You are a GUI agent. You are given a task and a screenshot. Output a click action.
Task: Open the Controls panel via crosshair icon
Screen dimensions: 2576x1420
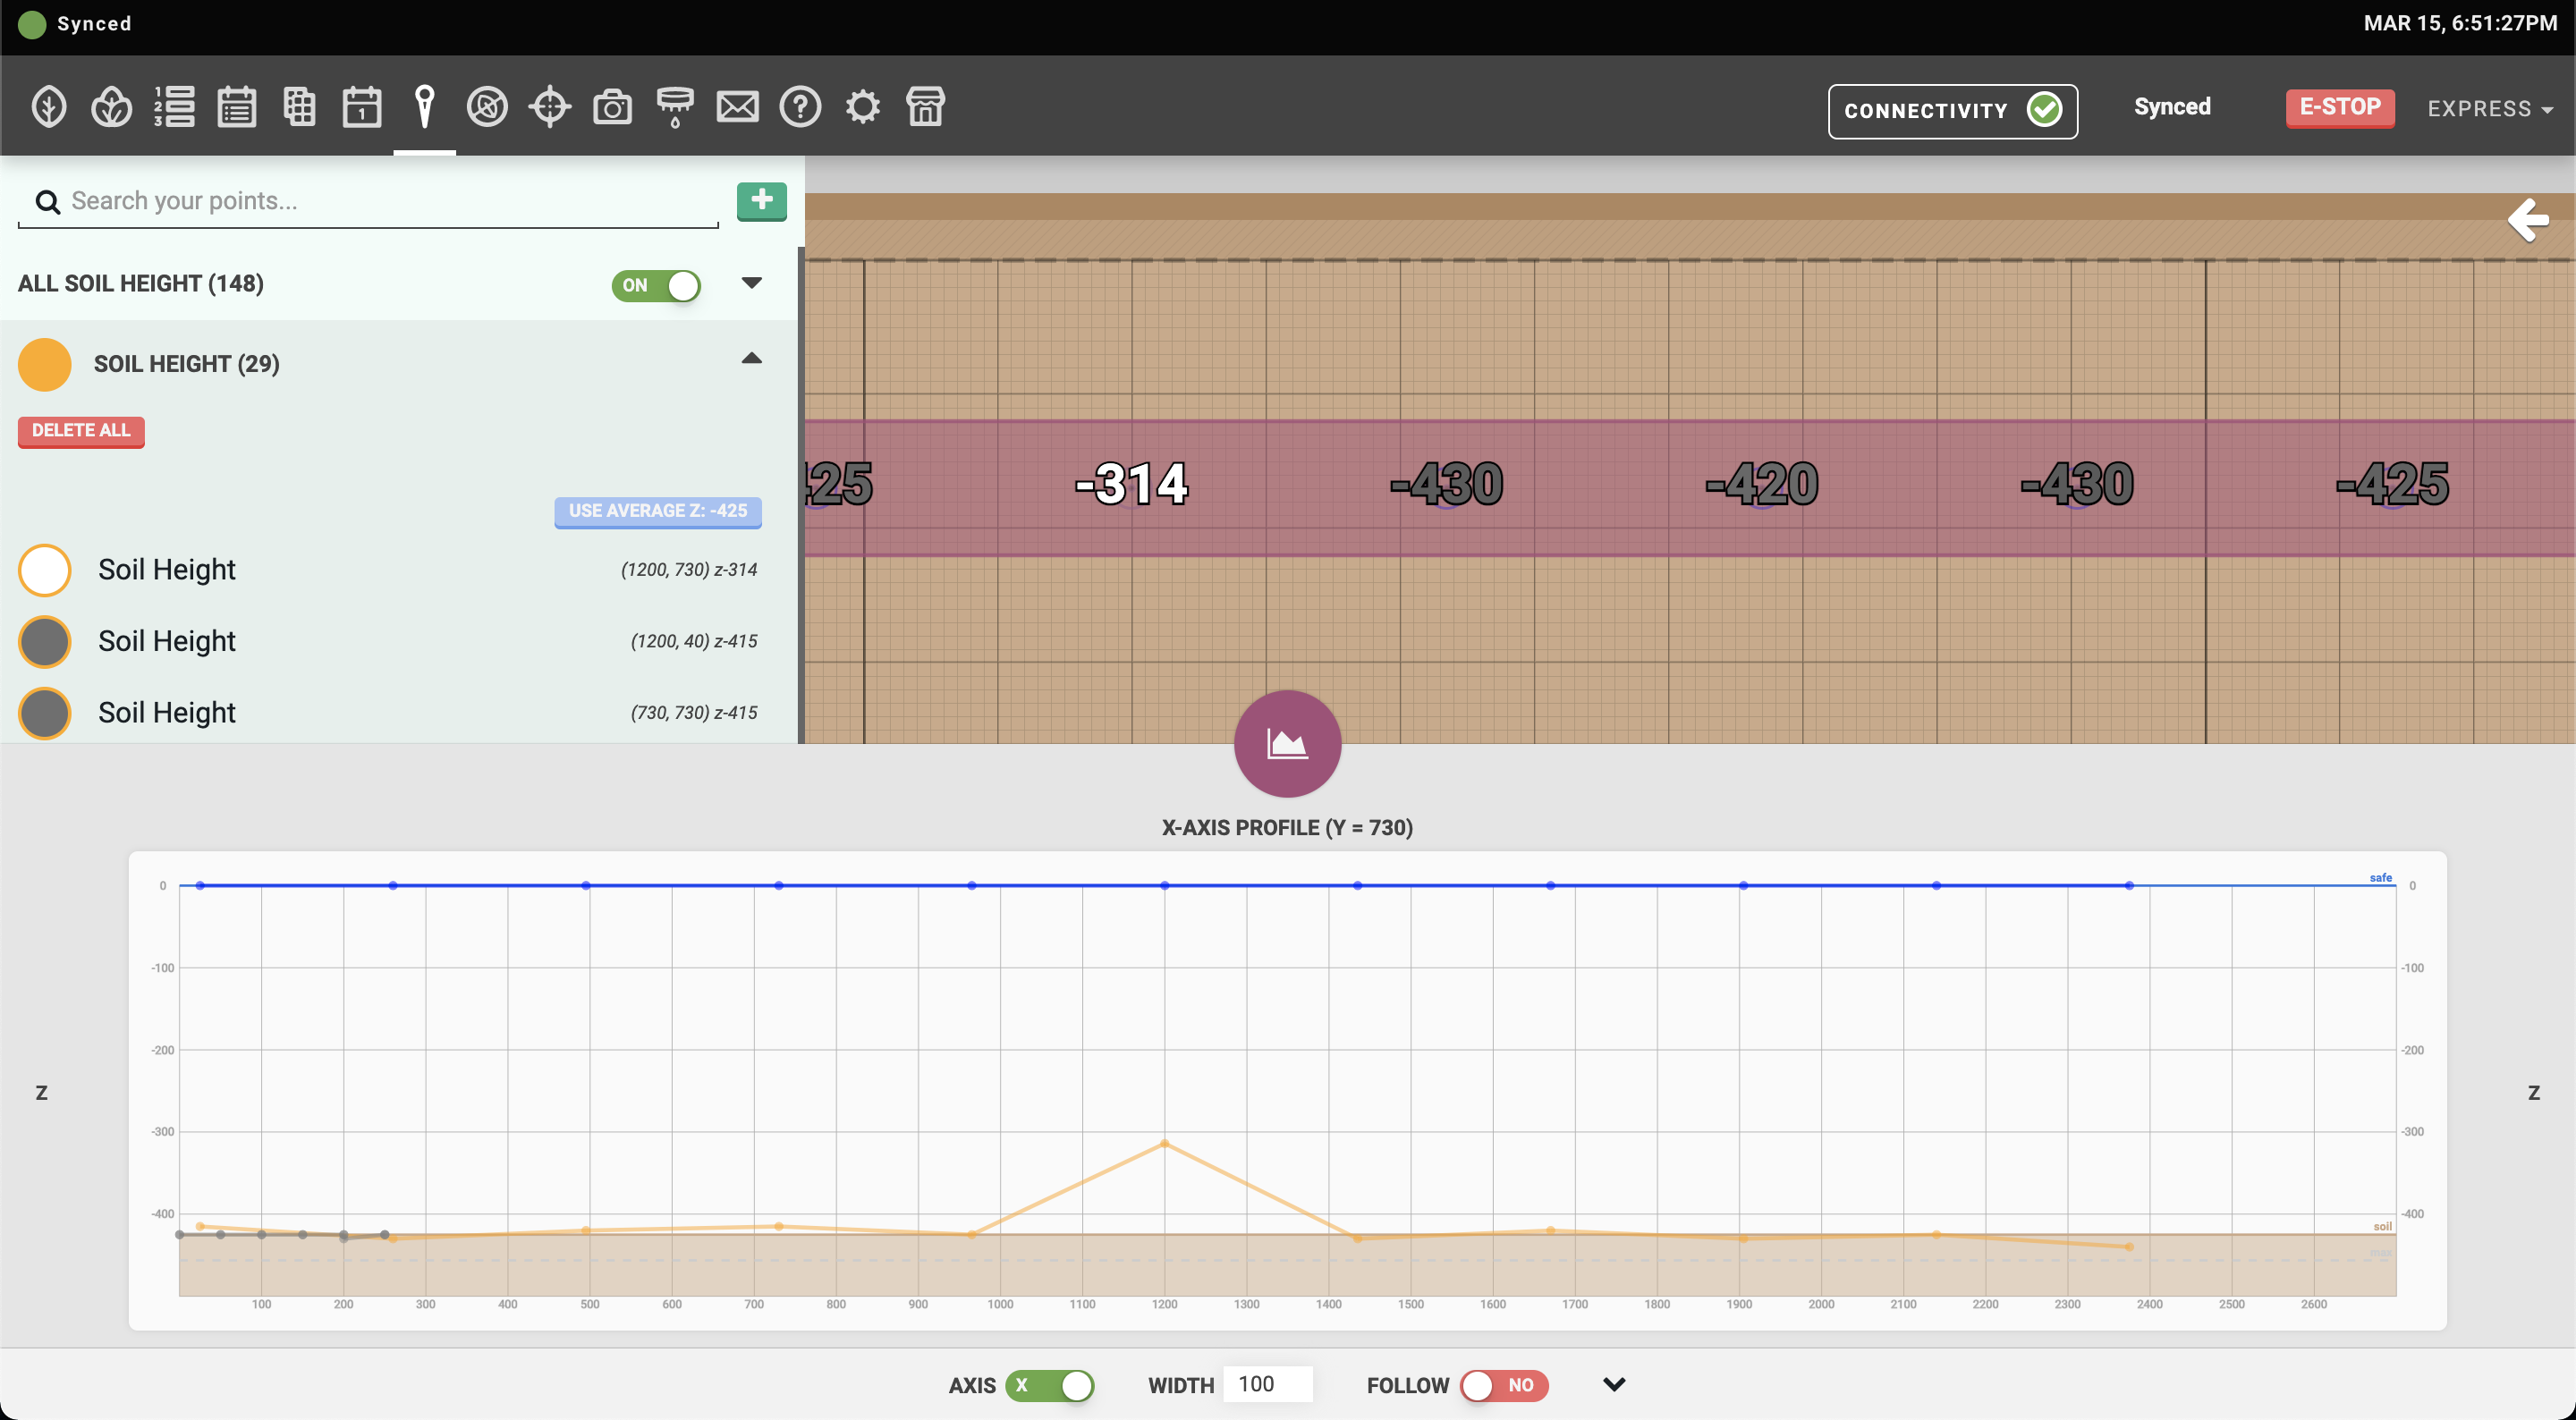coord(549,106)
